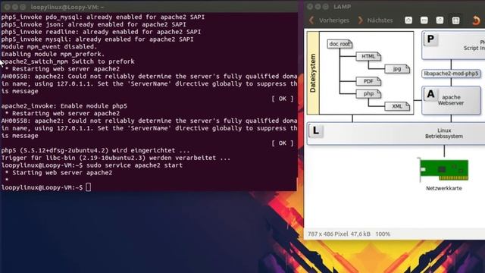Click 'php5_invoke mysqli' terminal line

97,39
